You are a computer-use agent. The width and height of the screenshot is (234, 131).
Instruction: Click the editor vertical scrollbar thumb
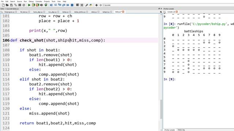click(161, 109)
